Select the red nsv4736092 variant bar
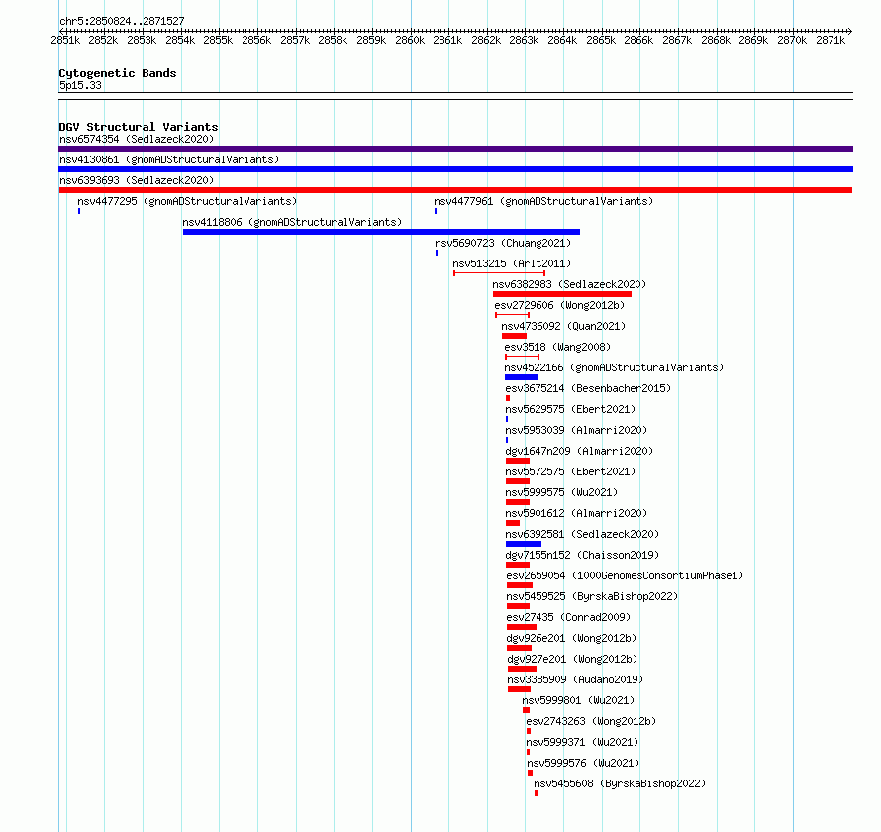 [x=514, y=336]
